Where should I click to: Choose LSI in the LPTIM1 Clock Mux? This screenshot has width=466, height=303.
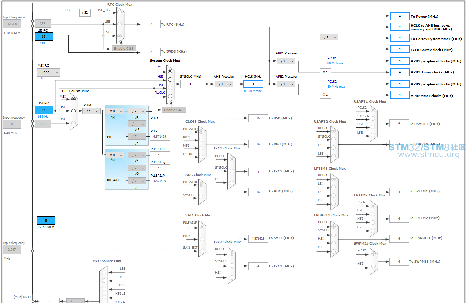333,187
